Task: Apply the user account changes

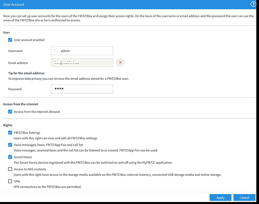Action: (x=220, y=198)
